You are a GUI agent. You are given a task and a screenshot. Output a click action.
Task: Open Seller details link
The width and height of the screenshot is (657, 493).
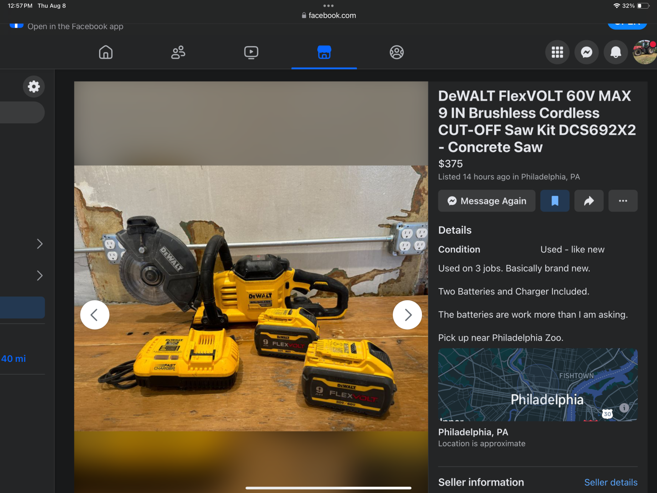(611, 482)
